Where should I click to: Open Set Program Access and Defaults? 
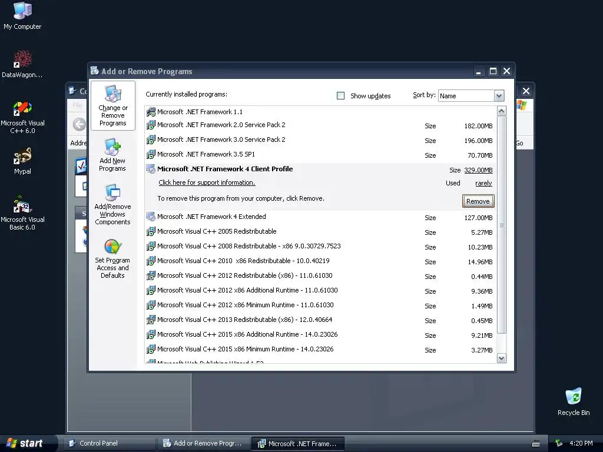[x=112, y=259]
